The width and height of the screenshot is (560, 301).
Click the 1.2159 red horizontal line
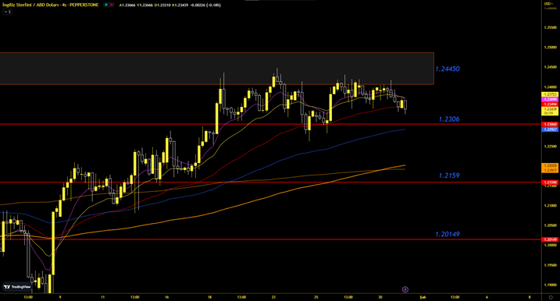pyautogui.click(x=271, y=182)
